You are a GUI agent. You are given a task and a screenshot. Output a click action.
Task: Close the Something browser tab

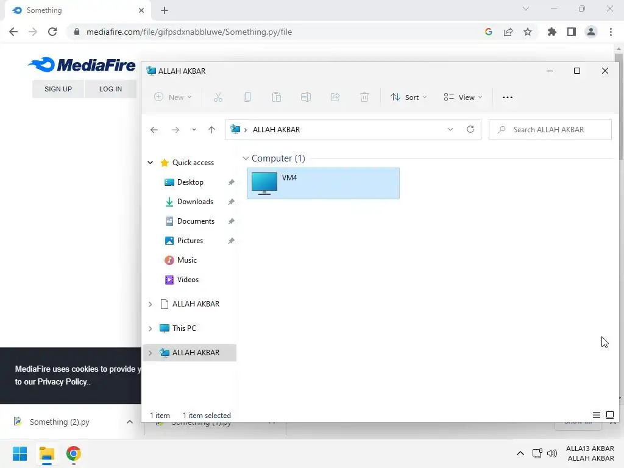coord(141,10)
